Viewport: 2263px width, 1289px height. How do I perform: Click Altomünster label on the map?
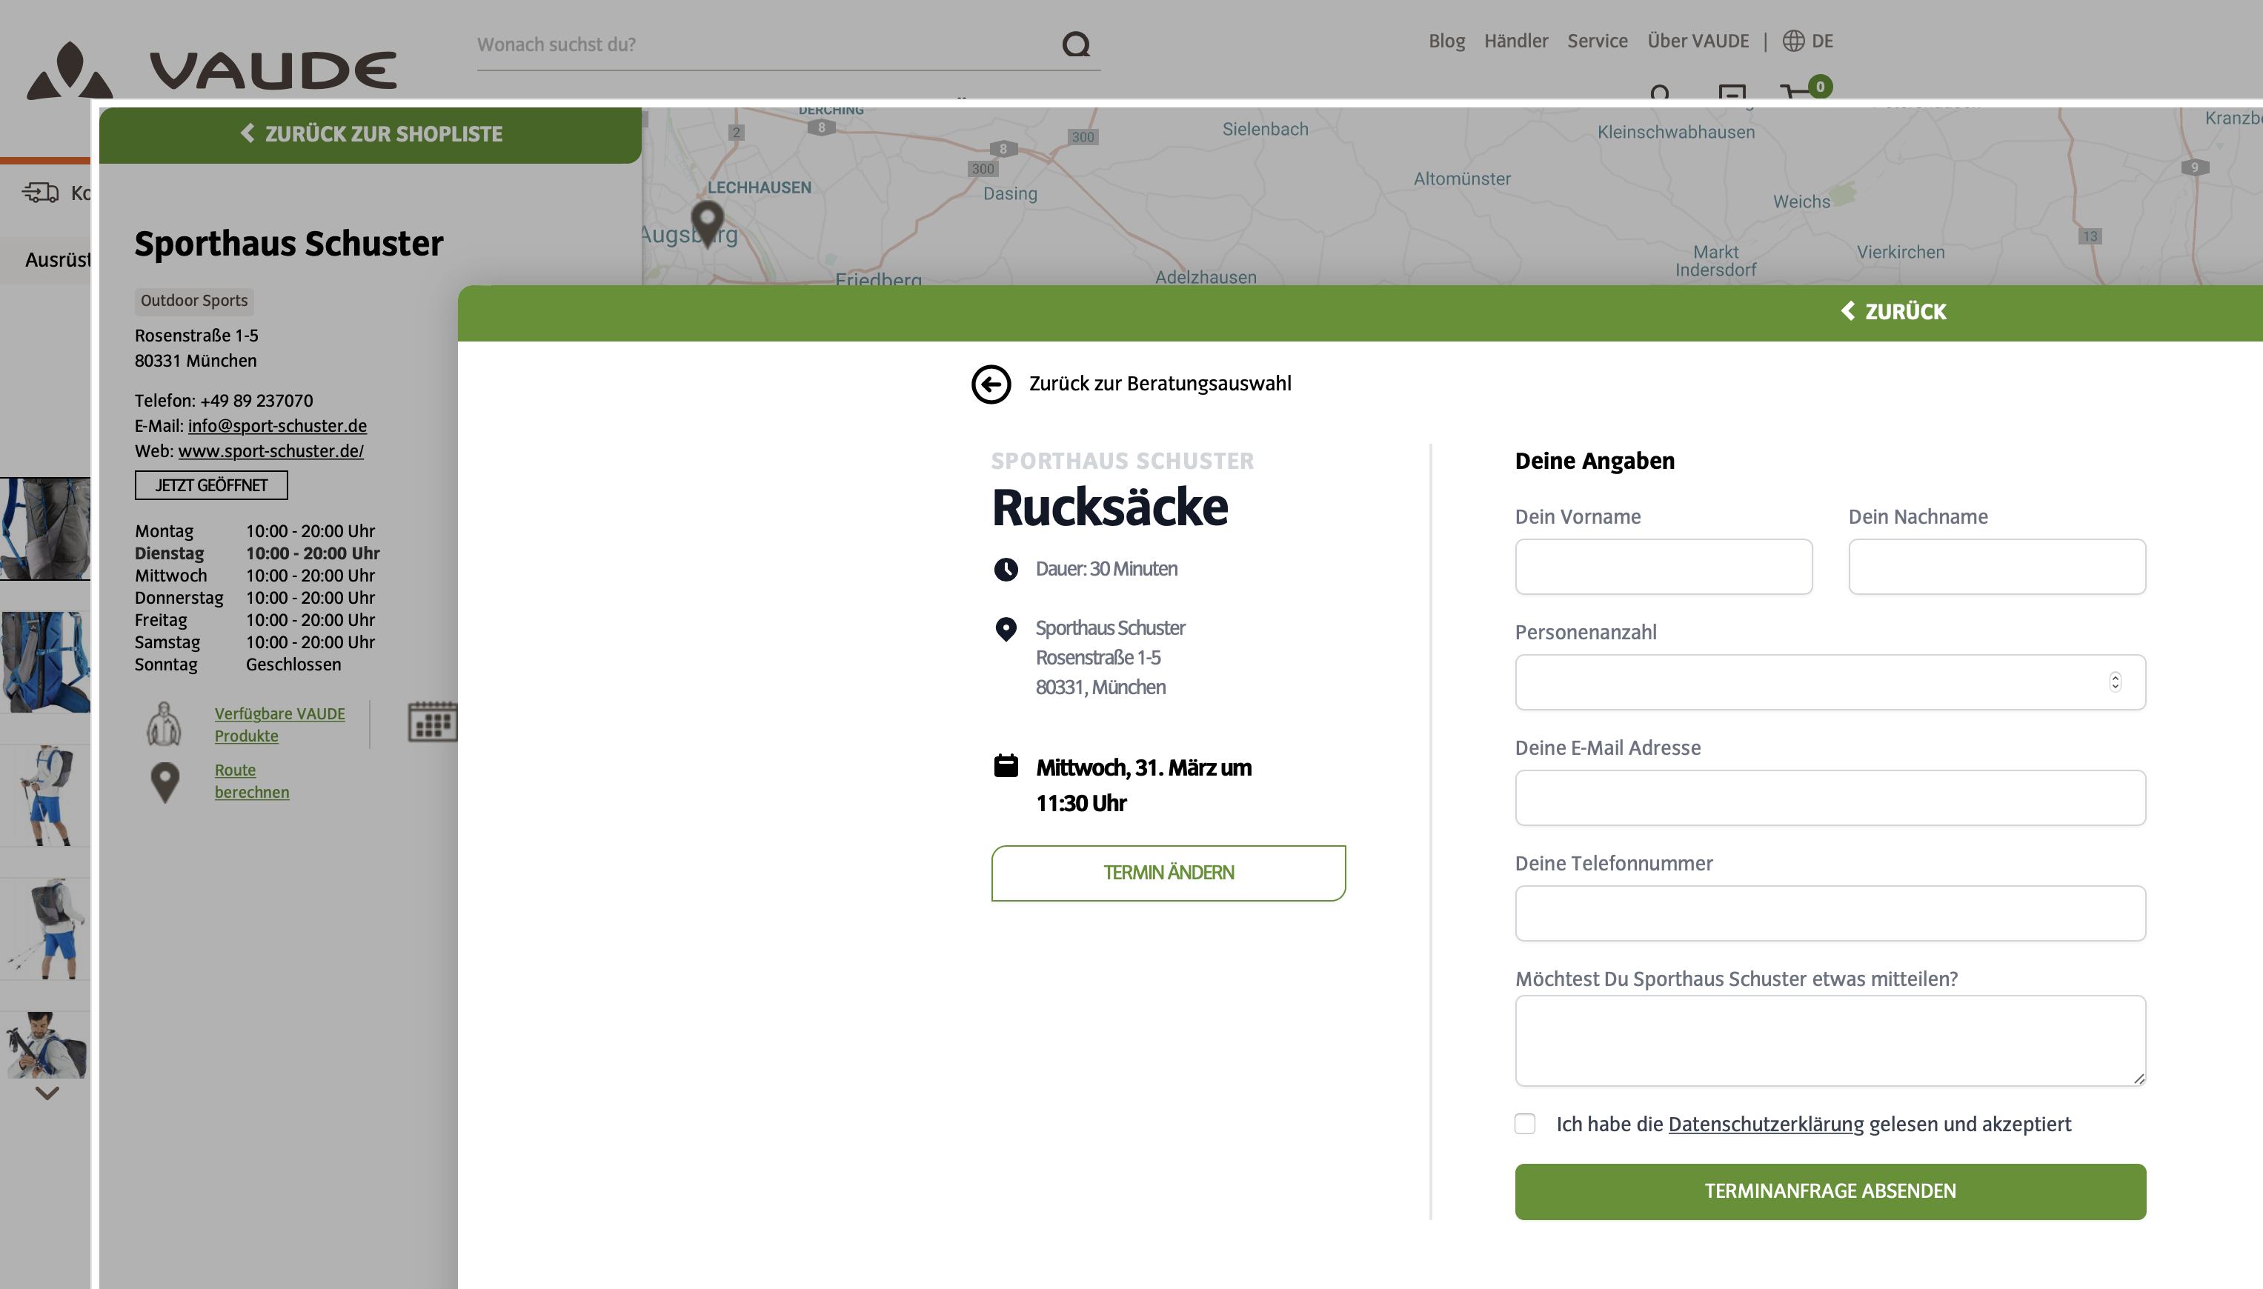(x=1463, y=179)
